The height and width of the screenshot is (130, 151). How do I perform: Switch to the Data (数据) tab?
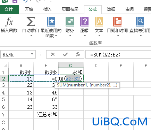coord(111,9)
